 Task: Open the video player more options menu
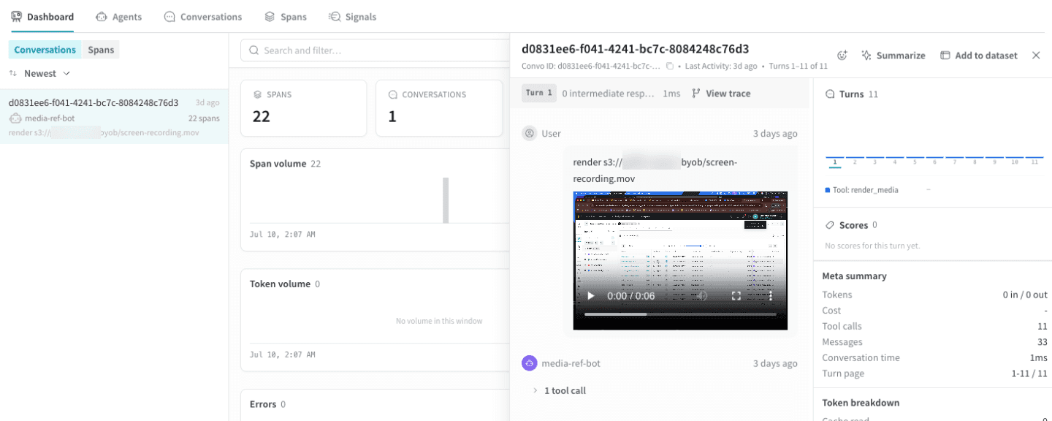[x=770, y=296]
